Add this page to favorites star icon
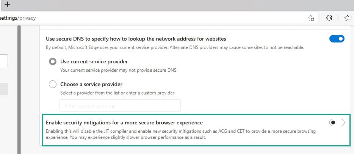The height and width of the screenshot is (154, 354). click(311, 18)
